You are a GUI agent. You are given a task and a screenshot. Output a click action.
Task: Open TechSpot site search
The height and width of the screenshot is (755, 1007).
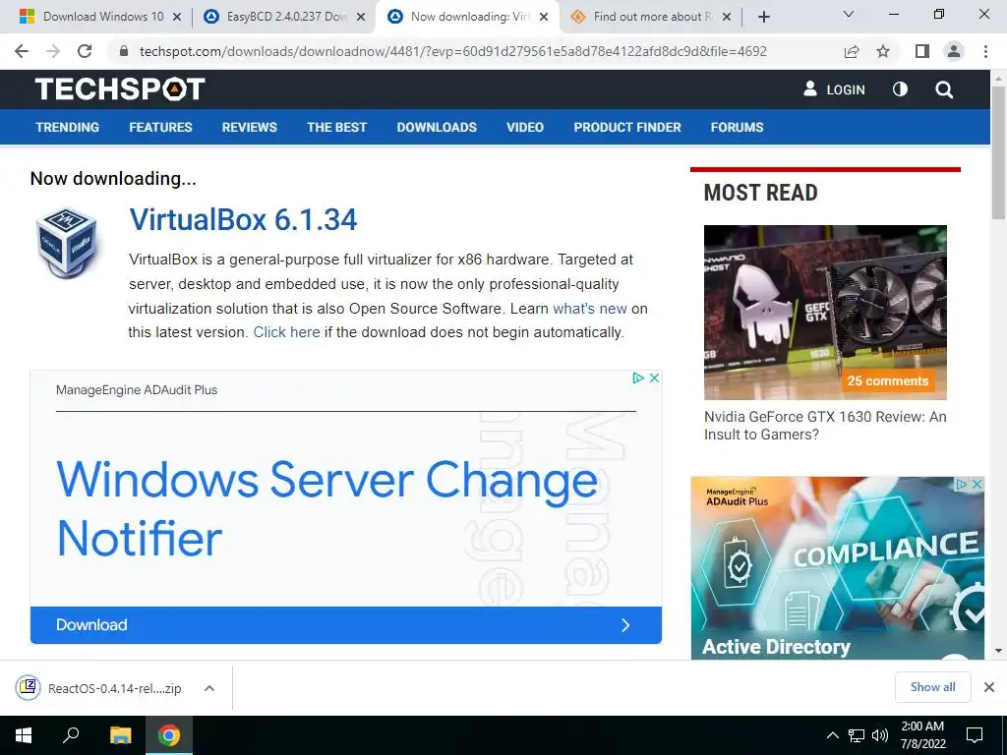[944, 89]
